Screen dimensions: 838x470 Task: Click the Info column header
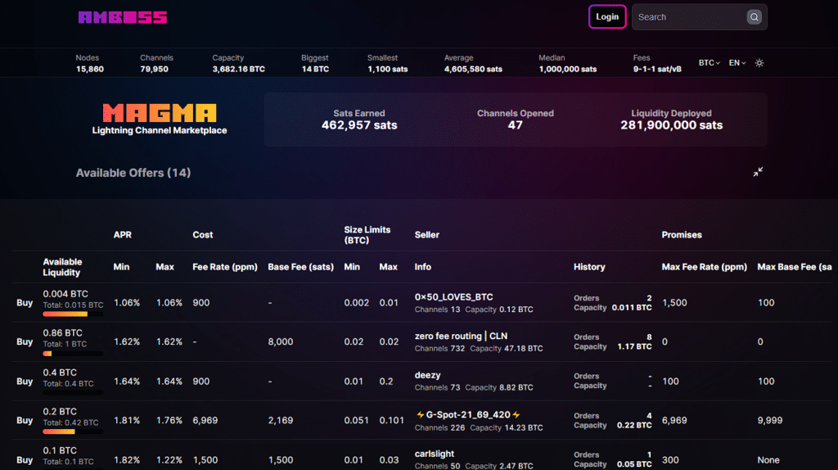point(423,267)
